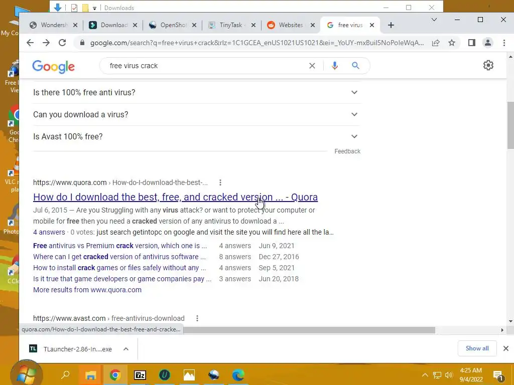Image resolution: width=514 pixels, height=385 pixels.
Task: Click the address bar URL
Action: pyautogui.click(x=257, y=43)
